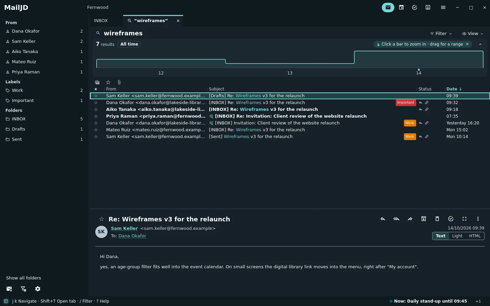Click the mark-read envelope icon above message list

[x=97, y=82]
